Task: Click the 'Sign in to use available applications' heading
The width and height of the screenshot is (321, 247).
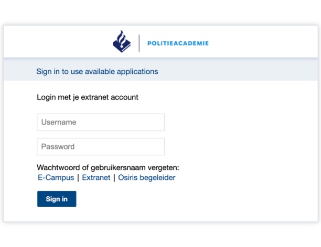Action: [x=97, y=71]
